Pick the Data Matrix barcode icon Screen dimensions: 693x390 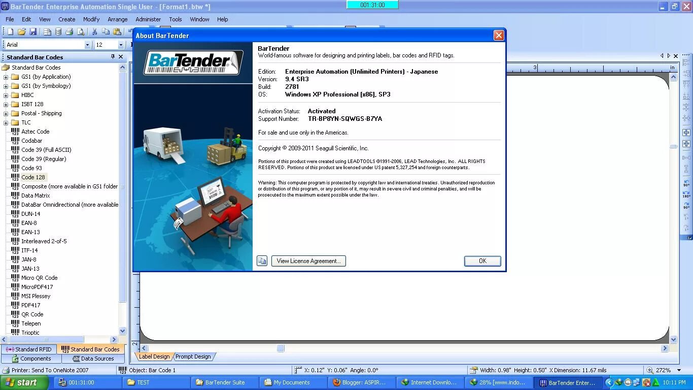[15, 196]
